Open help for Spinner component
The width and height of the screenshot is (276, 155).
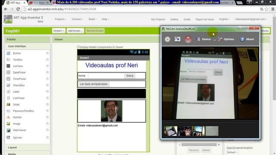tap(47, 137)
